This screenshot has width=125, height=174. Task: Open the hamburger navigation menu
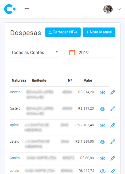tap(27, 8)
